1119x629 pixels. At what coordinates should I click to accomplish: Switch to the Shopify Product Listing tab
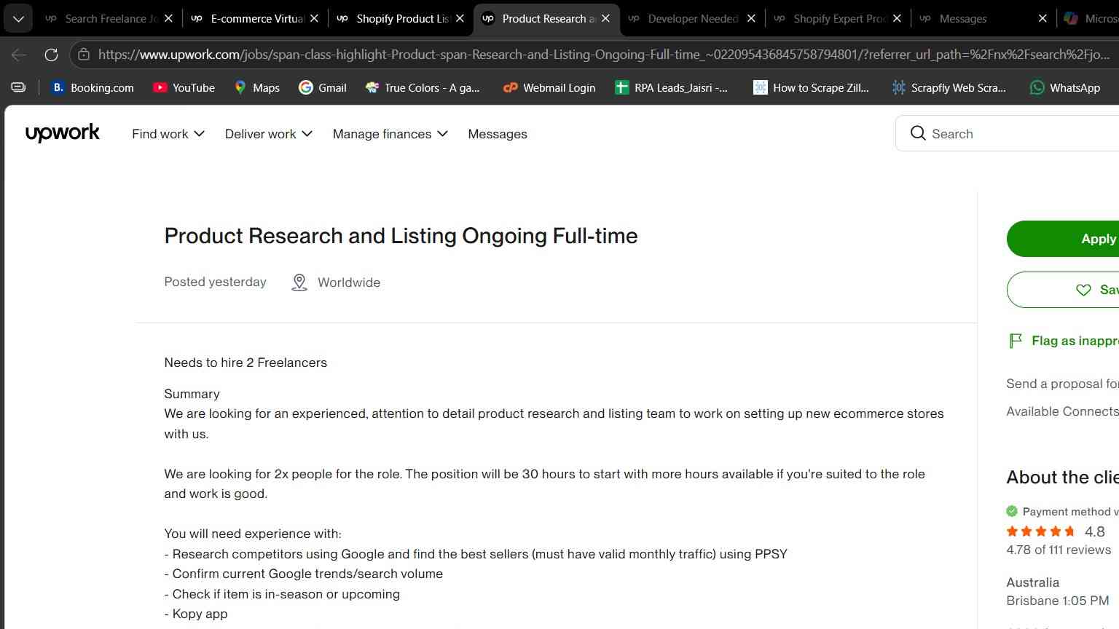coord(393,19)
